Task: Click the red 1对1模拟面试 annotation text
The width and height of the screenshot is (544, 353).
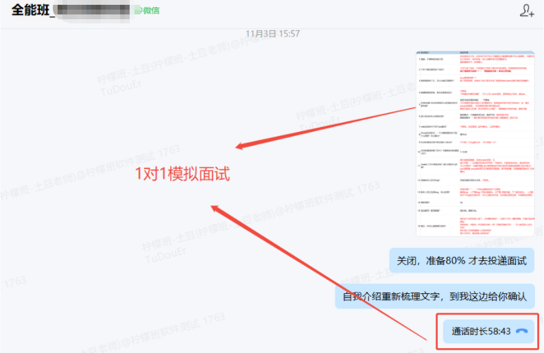Action: point(181,174)
